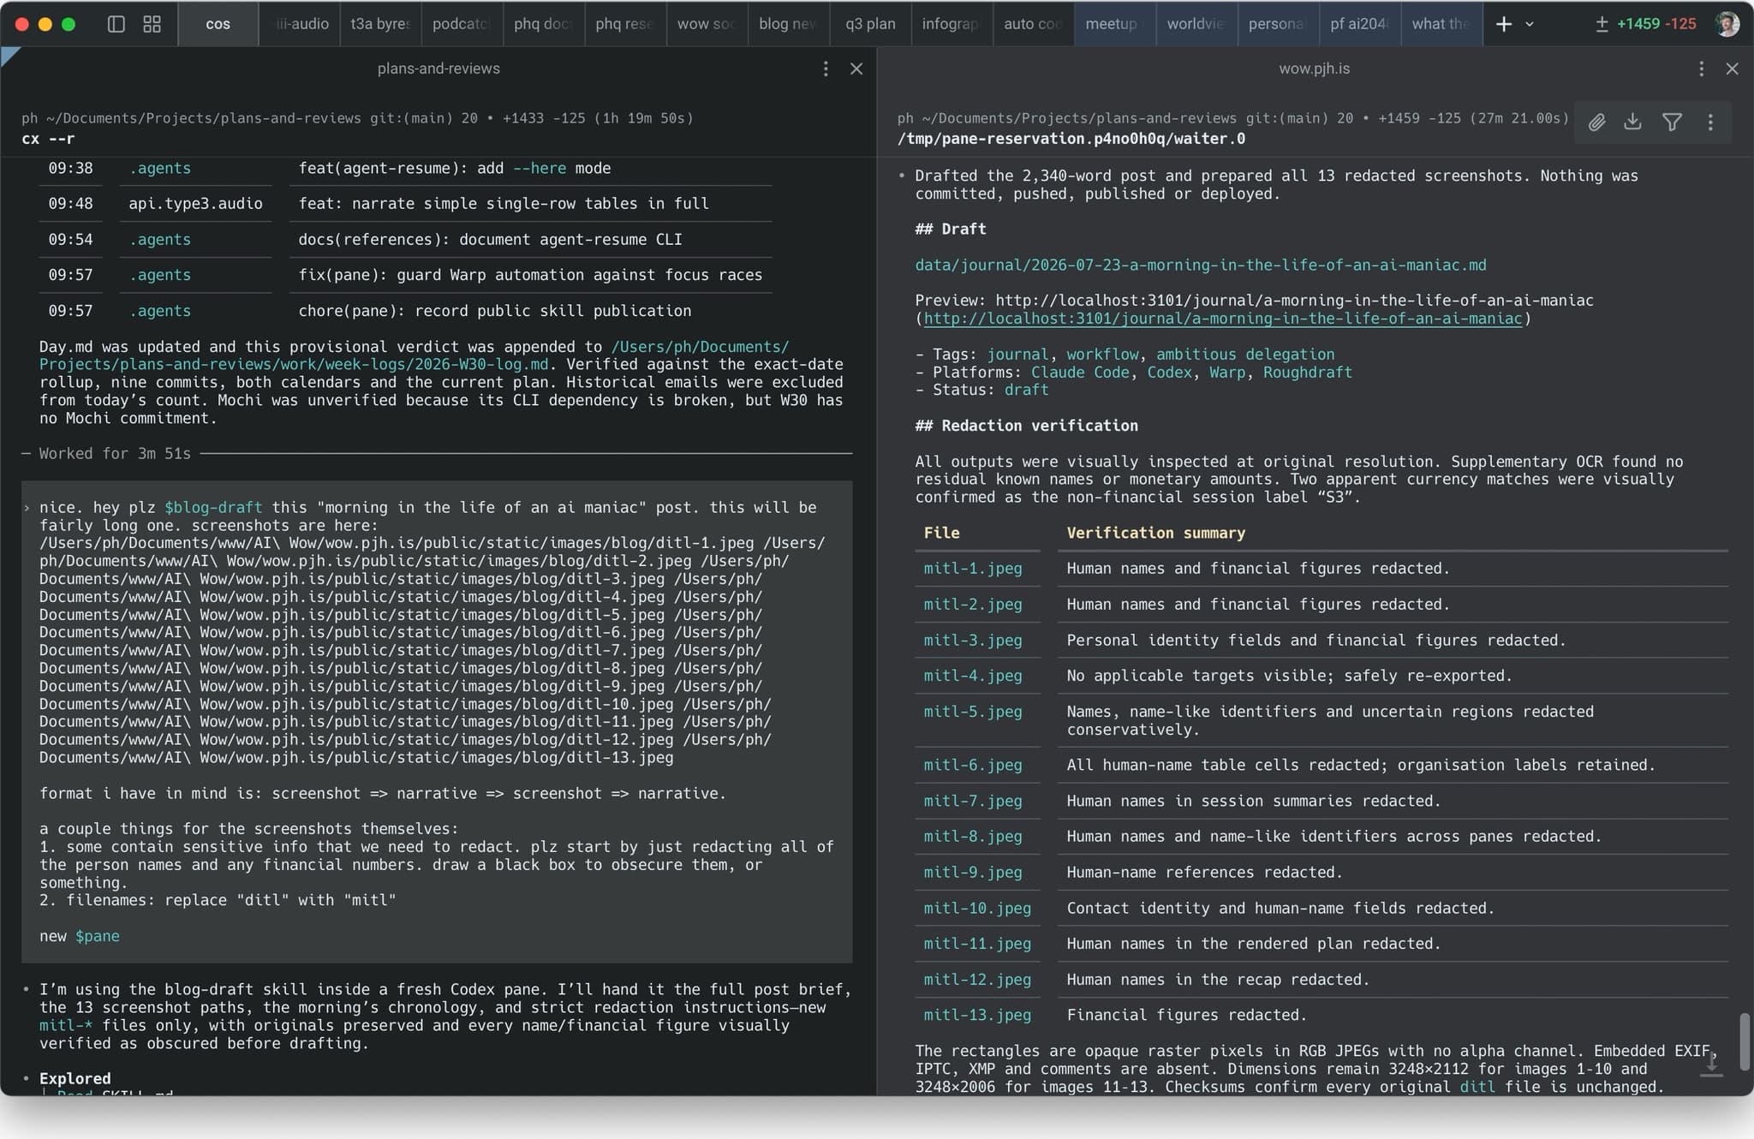
Task: Open mitl-3.jpeg in the table
Action: [x=973, y=640]
